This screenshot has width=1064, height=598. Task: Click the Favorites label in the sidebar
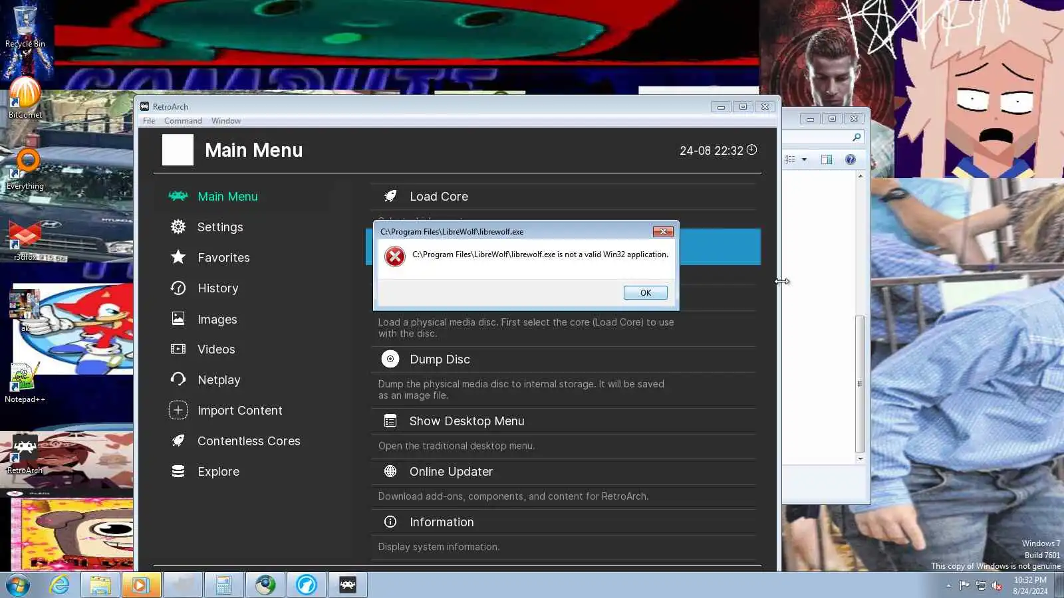pos(223,258)
